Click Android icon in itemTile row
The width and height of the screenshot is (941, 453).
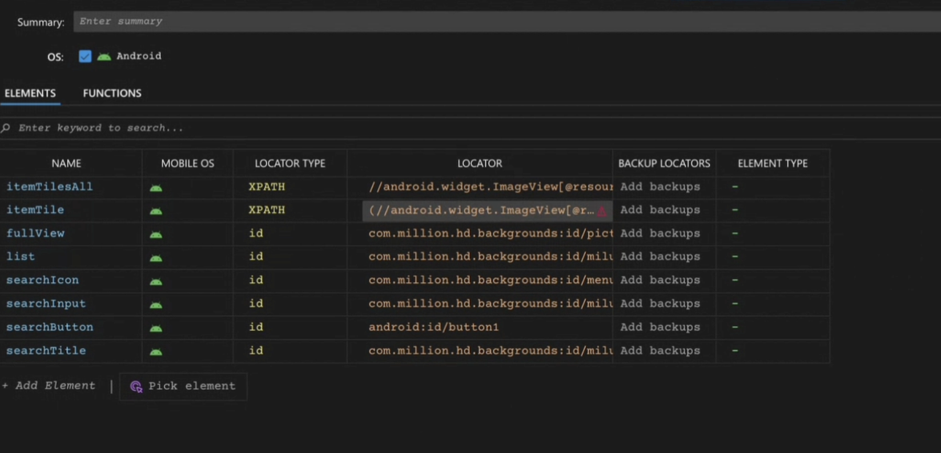[x=156, y=211]
